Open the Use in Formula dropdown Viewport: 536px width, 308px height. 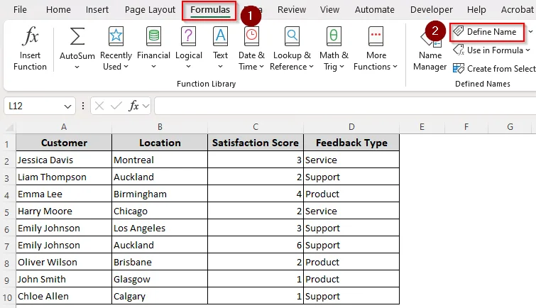[491, 50]
